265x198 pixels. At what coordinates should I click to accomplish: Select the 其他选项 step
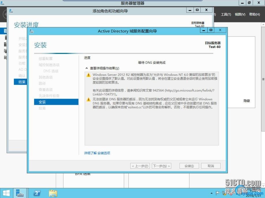point(46,77)
